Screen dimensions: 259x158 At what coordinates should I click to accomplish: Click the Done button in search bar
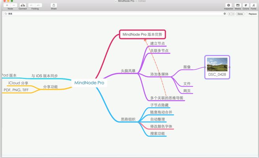240,14
